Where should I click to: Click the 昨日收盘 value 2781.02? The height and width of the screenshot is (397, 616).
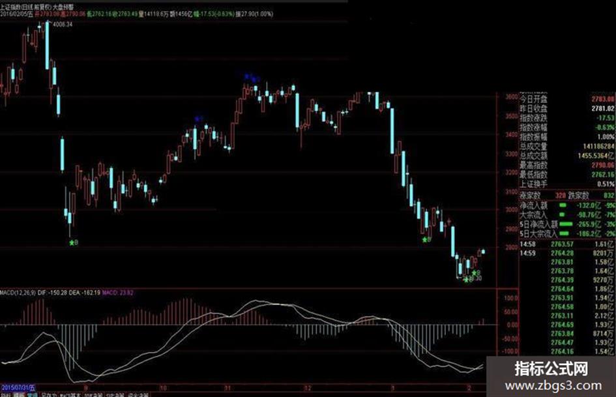coord(603,108)
